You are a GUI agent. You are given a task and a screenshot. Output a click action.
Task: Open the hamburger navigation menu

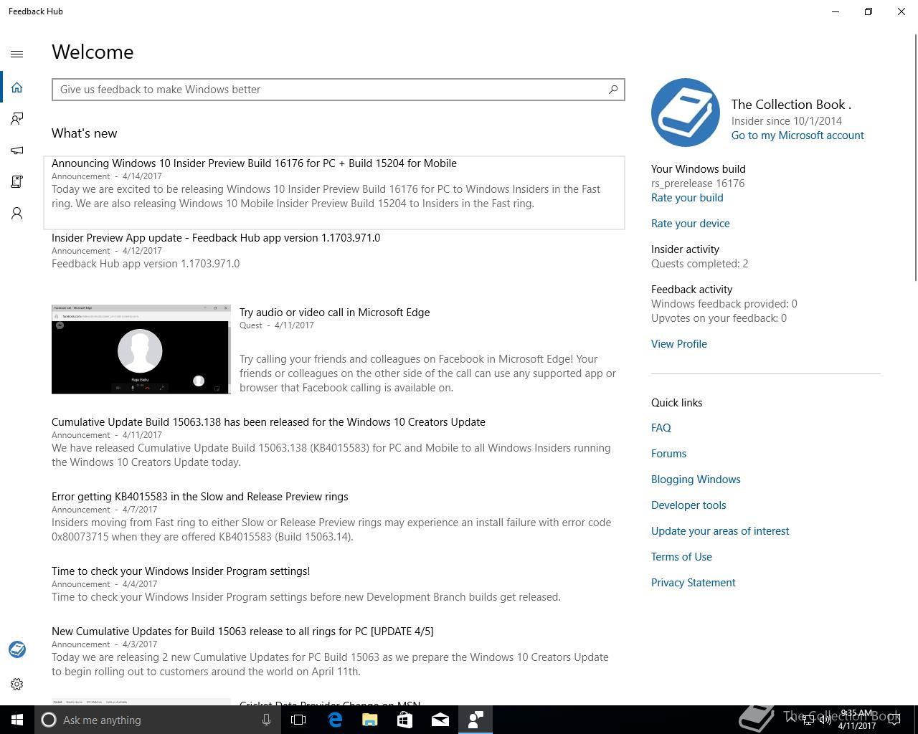(x=17, y=54)
